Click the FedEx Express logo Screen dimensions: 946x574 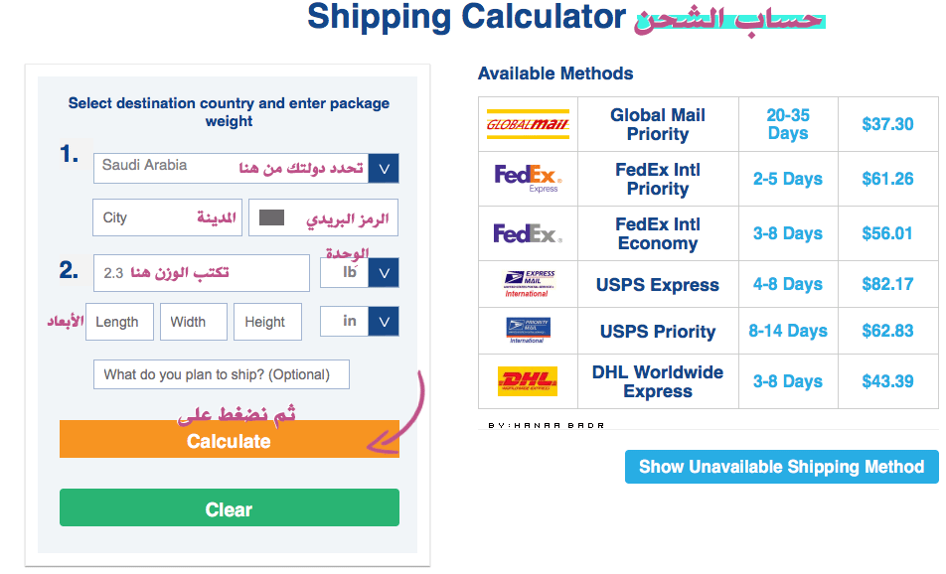coord(528,179)
